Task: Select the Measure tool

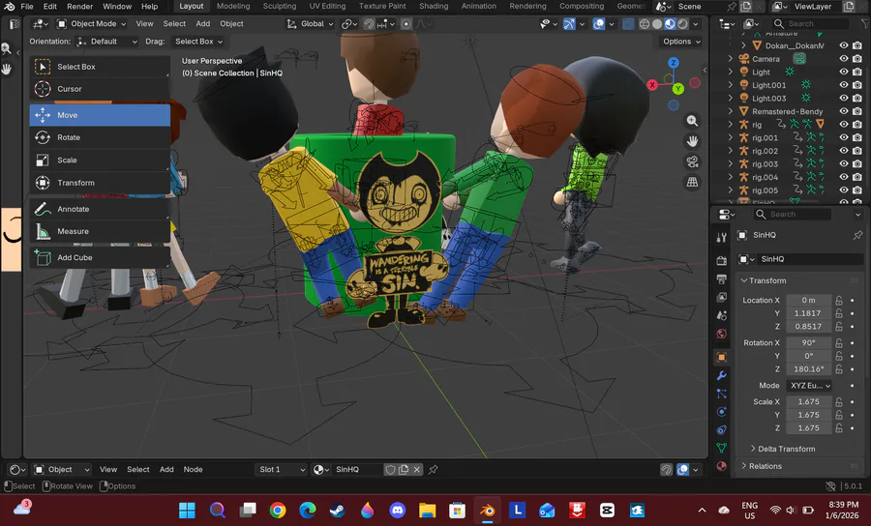Action: click(x=100, y=231)
